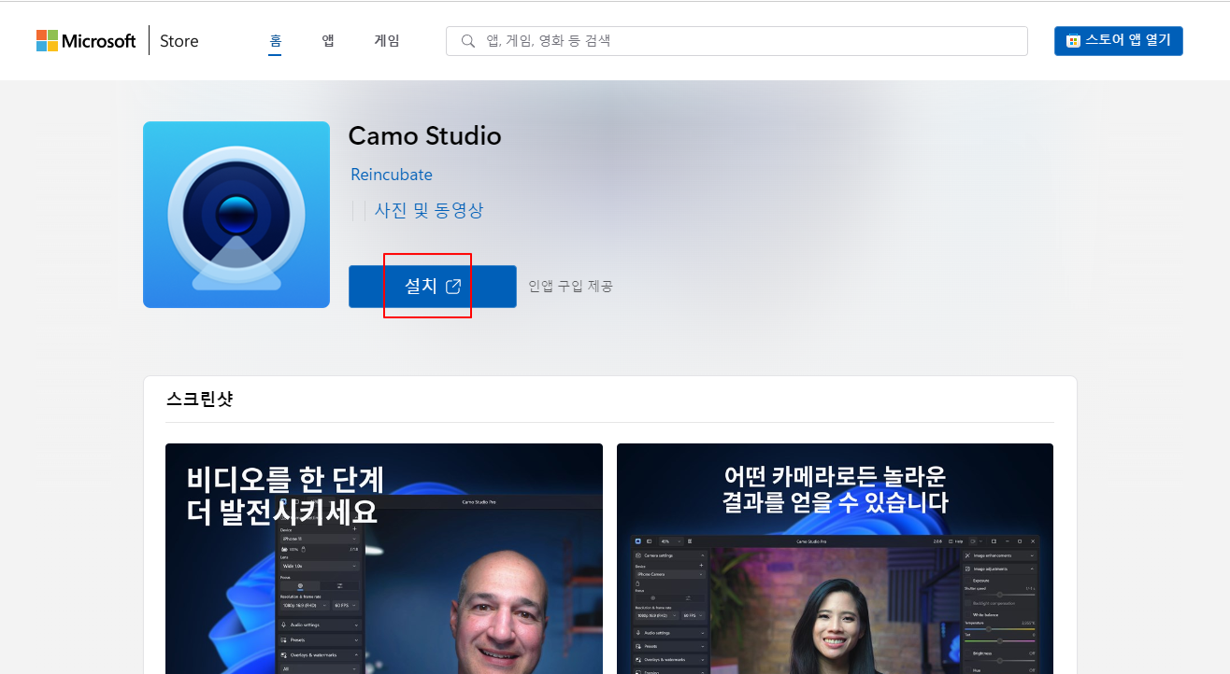Open the Store home link
Screen dimensions: 1230x674
pyautogui.click(x=179, y=41)
